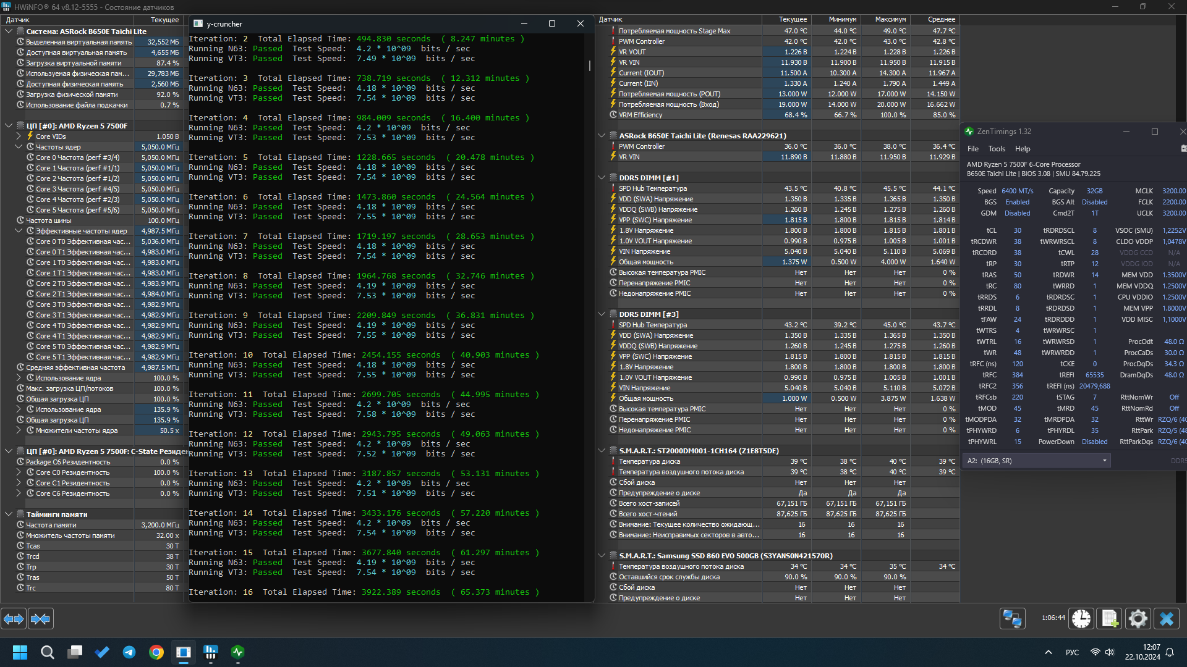The width and height of the screenshot is (1187, 667).
Task: Start logging with the sheet-plus icon
Action: coord(1109,618)
